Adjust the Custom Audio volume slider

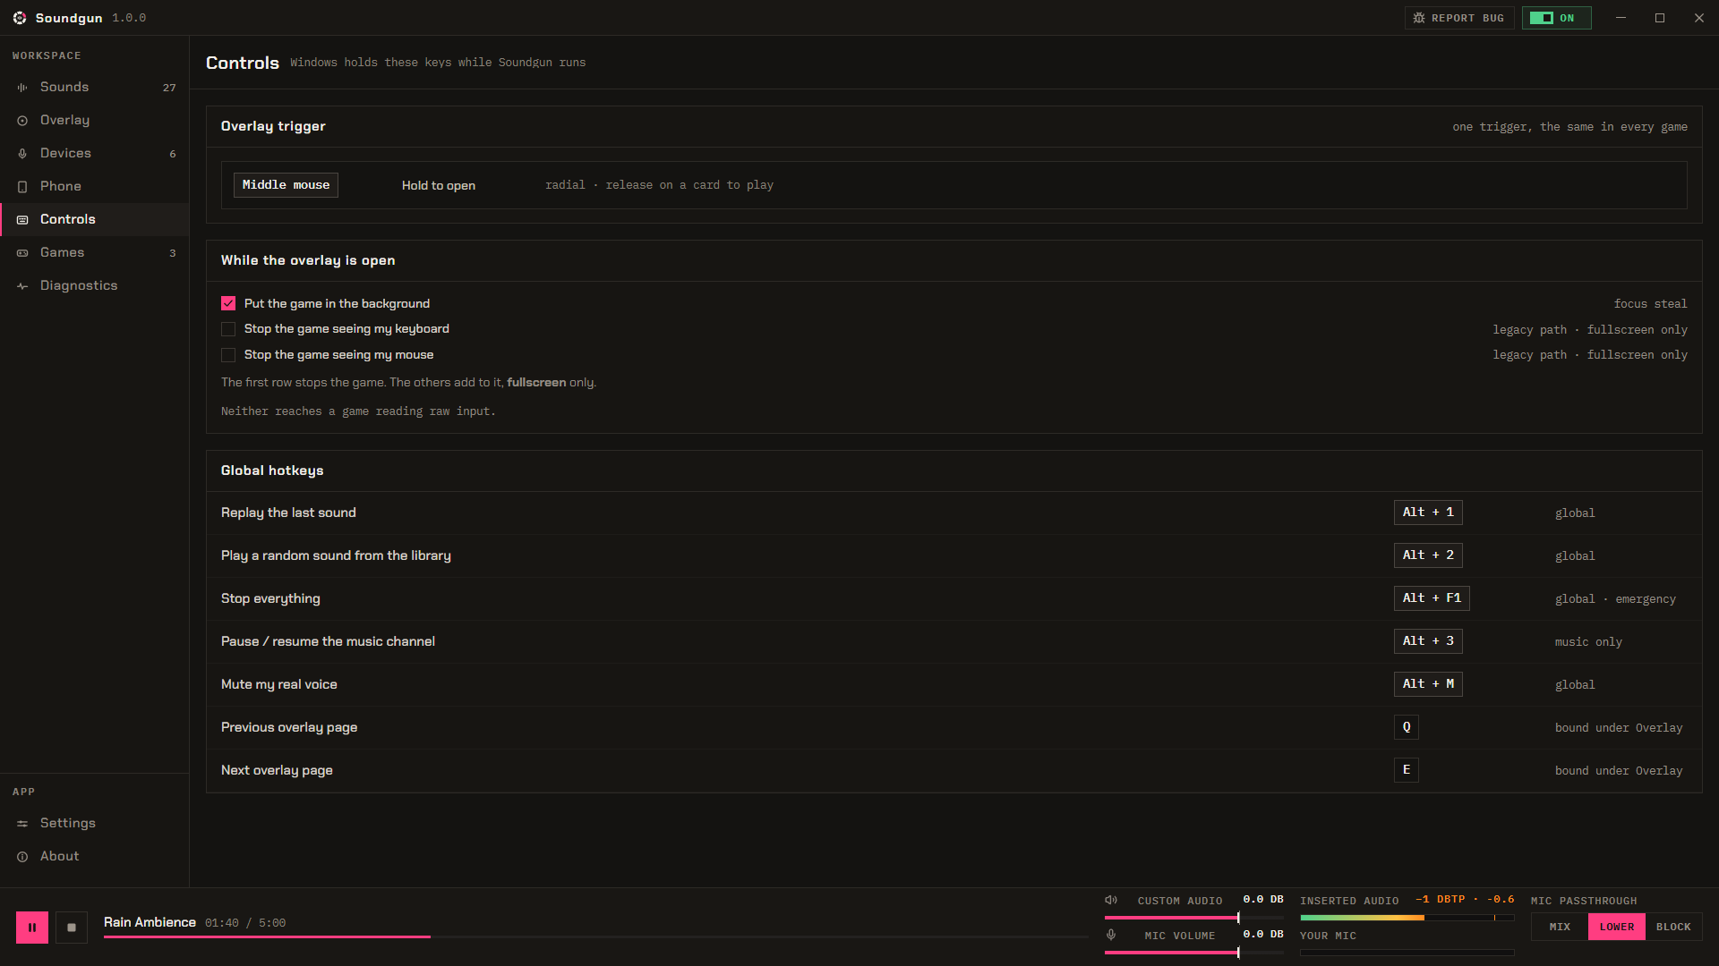coord(1193,918)
